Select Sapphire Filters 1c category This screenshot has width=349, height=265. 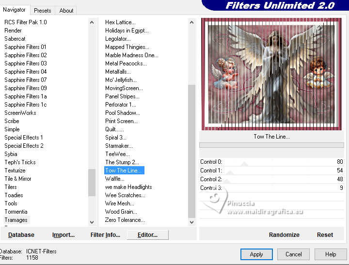tap(26, 105)
